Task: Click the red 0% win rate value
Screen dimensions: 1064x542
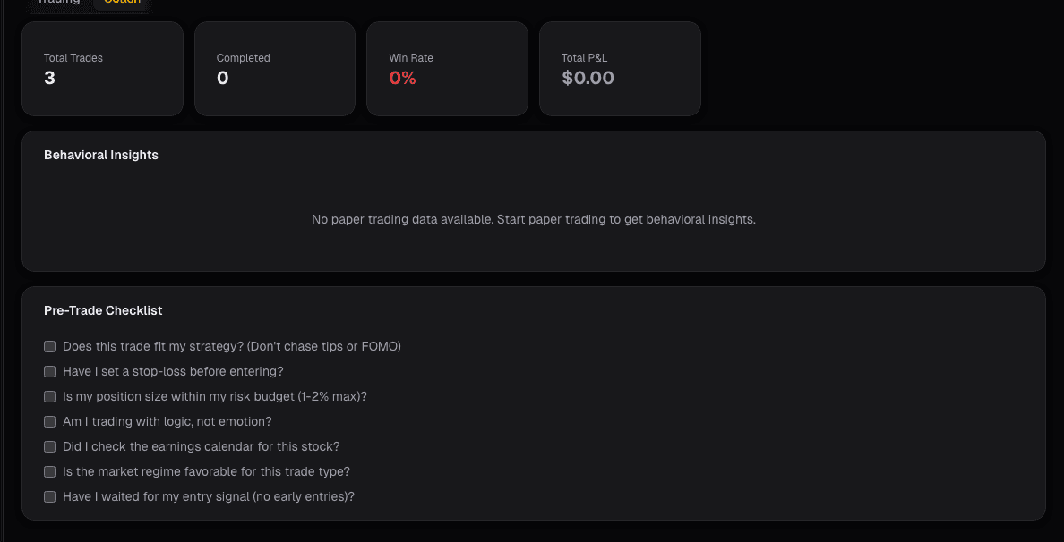Action: (x=402, y=78)
